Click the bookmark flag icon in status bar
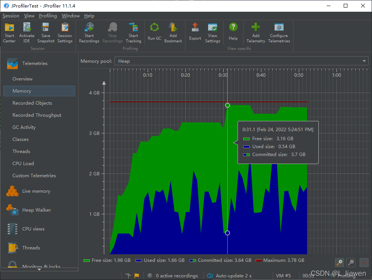Image resolution: width=372 pixels, height=280 pixels. [x=137, y=276]
